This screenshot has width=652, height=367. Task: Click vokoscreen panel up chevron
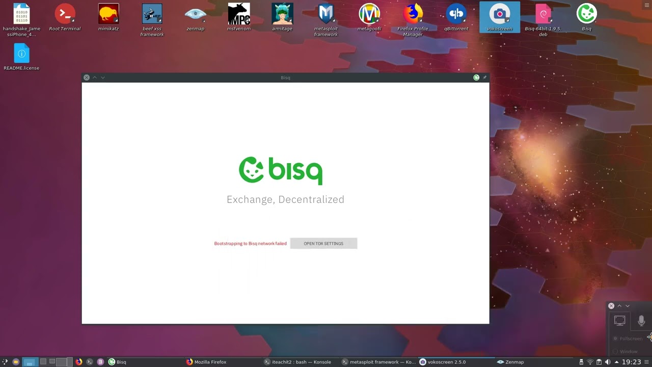[619, 306]
